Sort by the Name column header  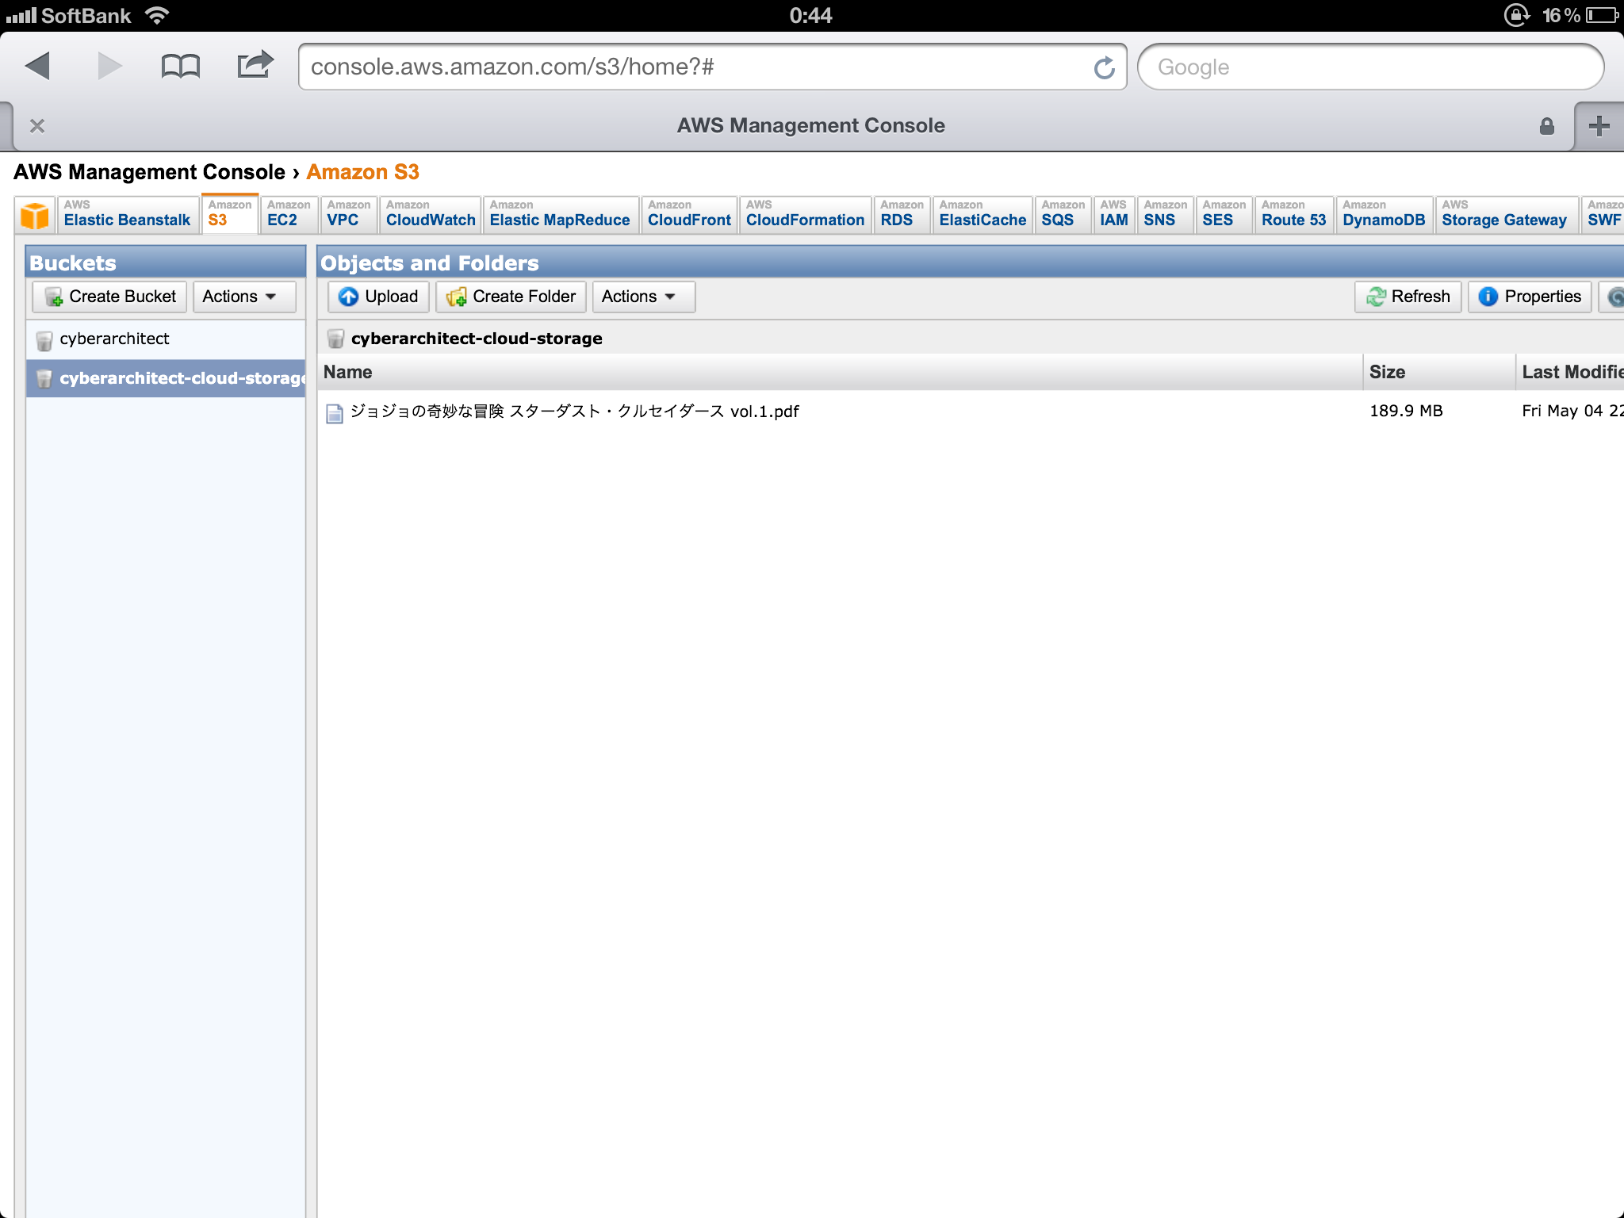[x=840, y=372]
